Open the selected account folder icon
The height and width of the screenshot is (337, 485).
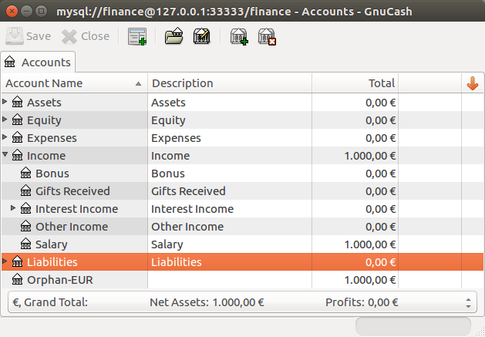coord(173,36)
